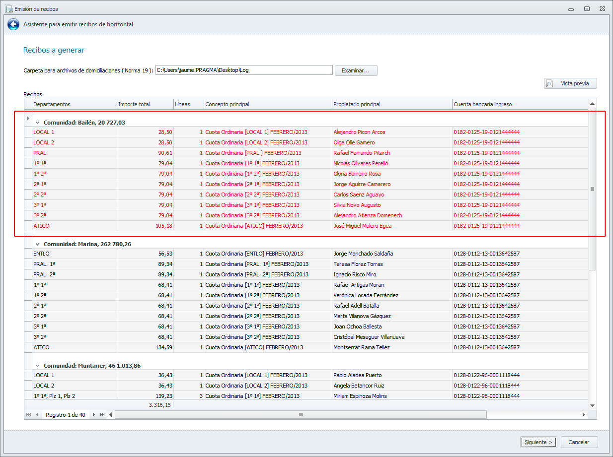Click Cuota Ordinaria [1º 2ª] concept in Gloria Barreiro Rosa's row
The height and width of the screenshot is (457, 613).
coord(252,174)
